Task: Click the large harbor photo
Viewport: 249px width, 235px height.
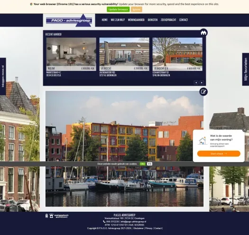Action: click(124, 149)
